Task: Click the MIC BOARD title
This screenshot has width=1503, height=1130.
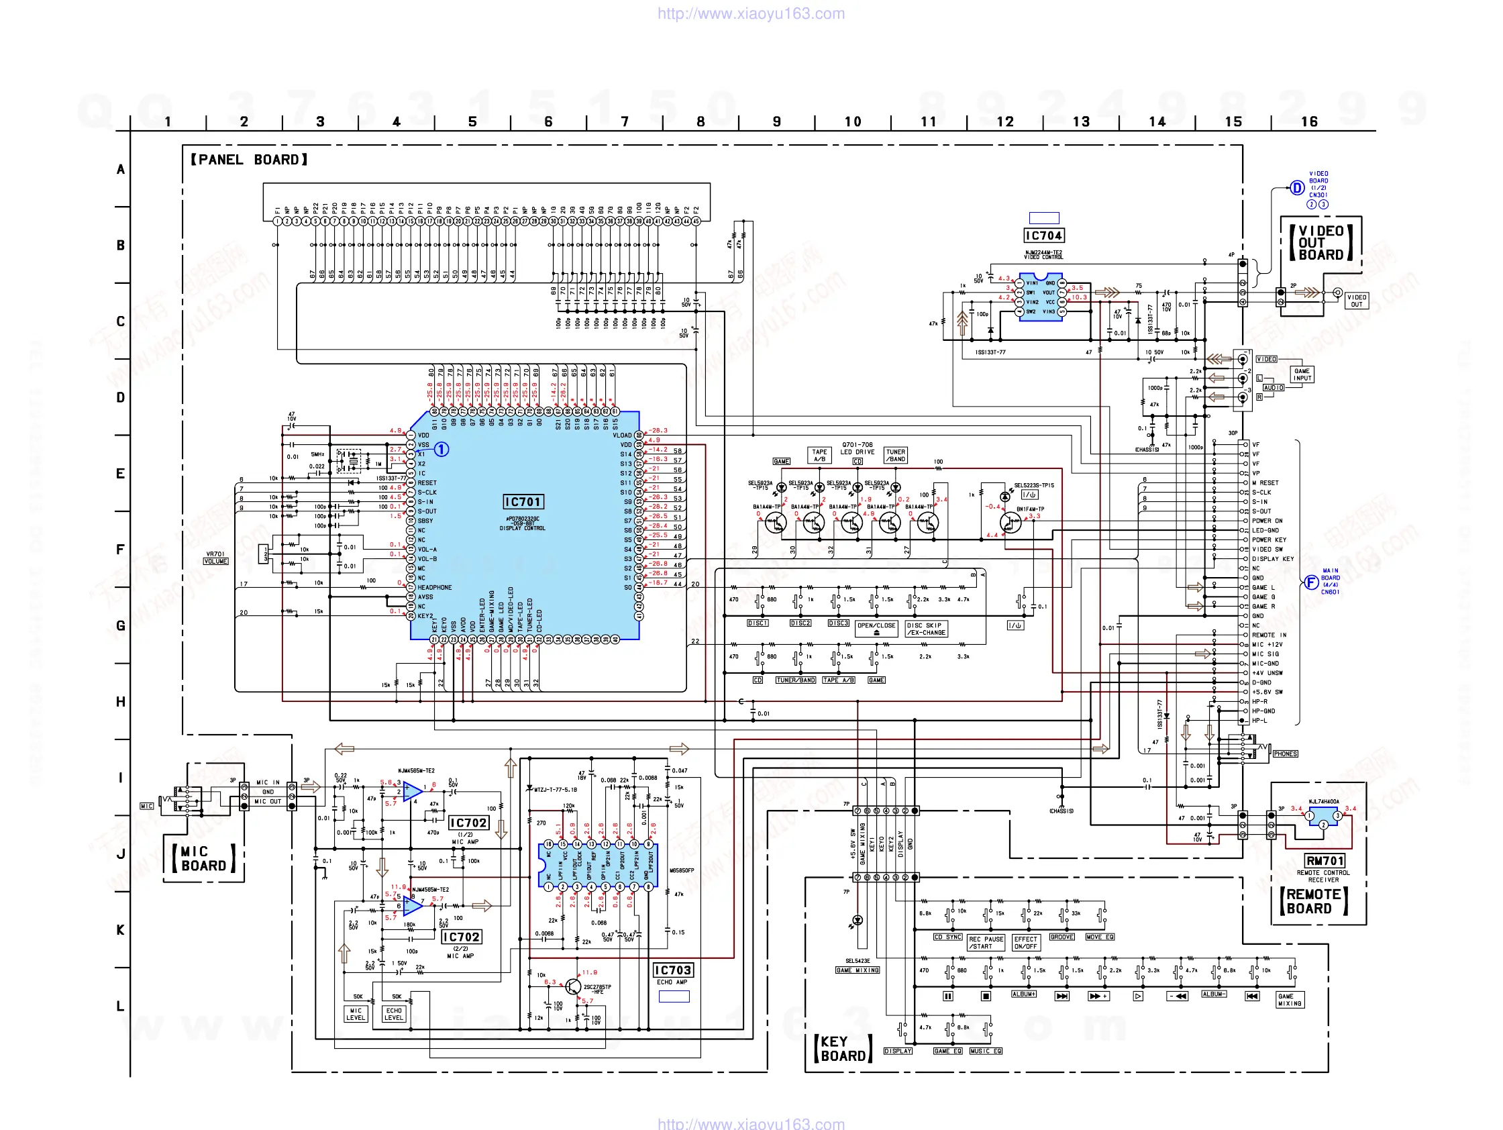Action: tap(204, 859)
